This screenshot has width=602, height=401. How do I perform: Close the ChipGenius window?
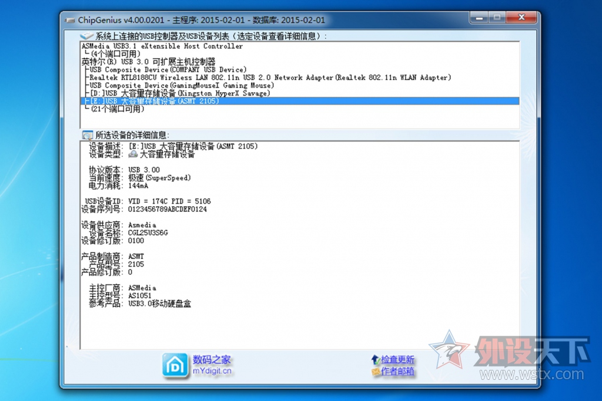(x=521, y=18)
